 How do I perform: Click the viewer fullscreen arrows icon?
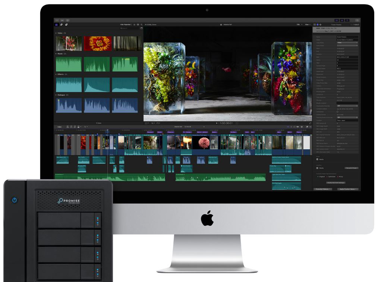pyautogui.click(x=310, y=123)
